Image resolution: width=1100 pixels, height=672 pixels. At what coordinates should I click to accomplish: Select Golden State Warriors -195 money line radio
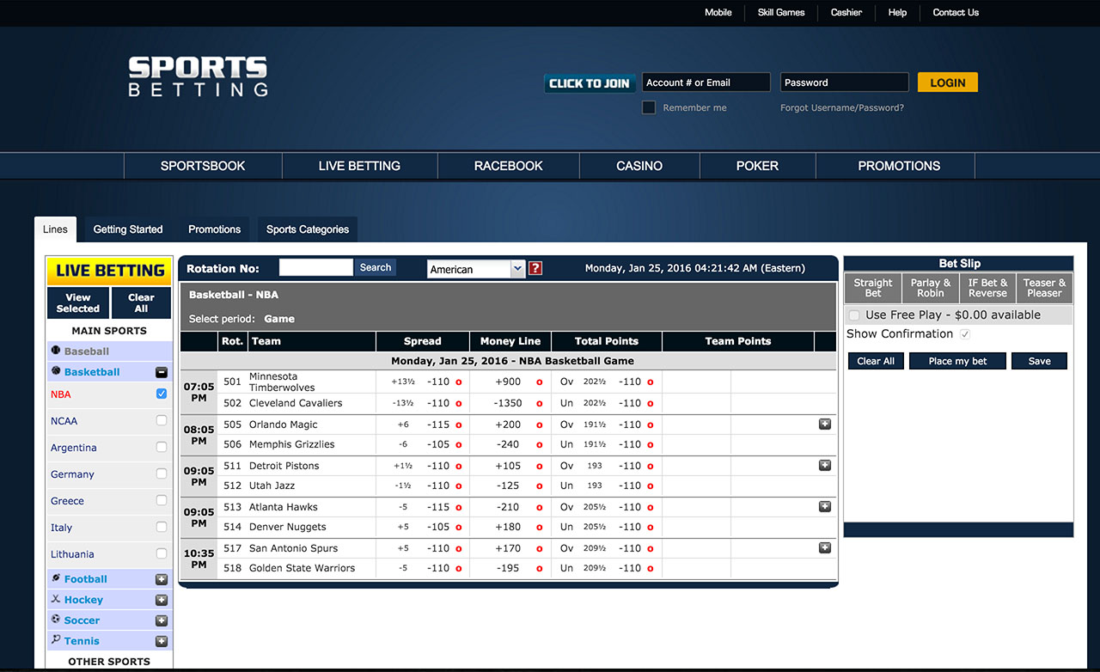[x=540, y=569]
